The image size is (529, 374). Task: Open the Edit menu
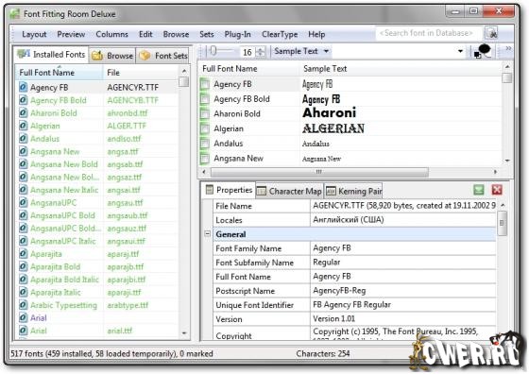(145, 34)
